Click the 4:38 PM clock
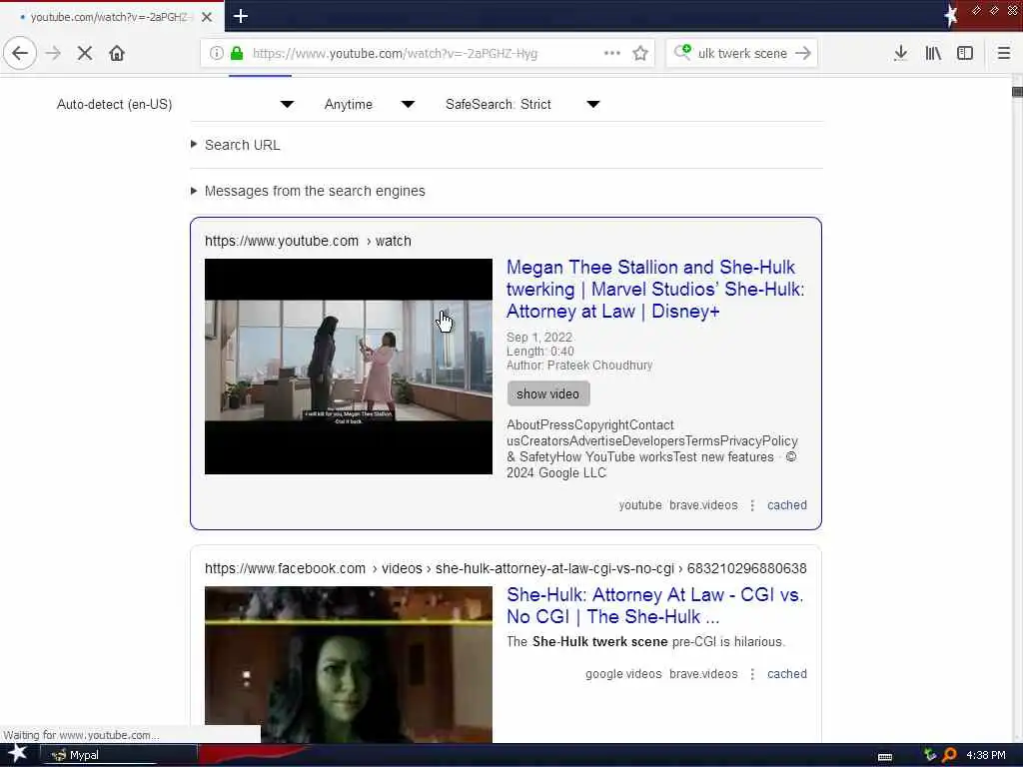This screenshot has height=767, width=1023. coord(986,755)
